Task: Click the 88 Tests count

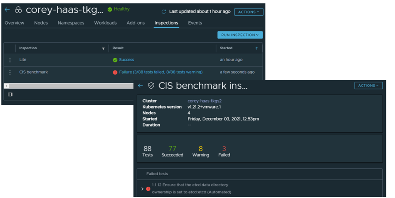Action: coord(148,151)
